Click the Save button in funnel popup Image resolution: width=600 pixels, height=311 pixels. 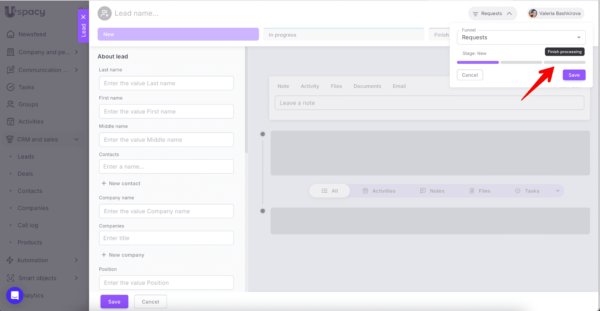click(574, 75)
